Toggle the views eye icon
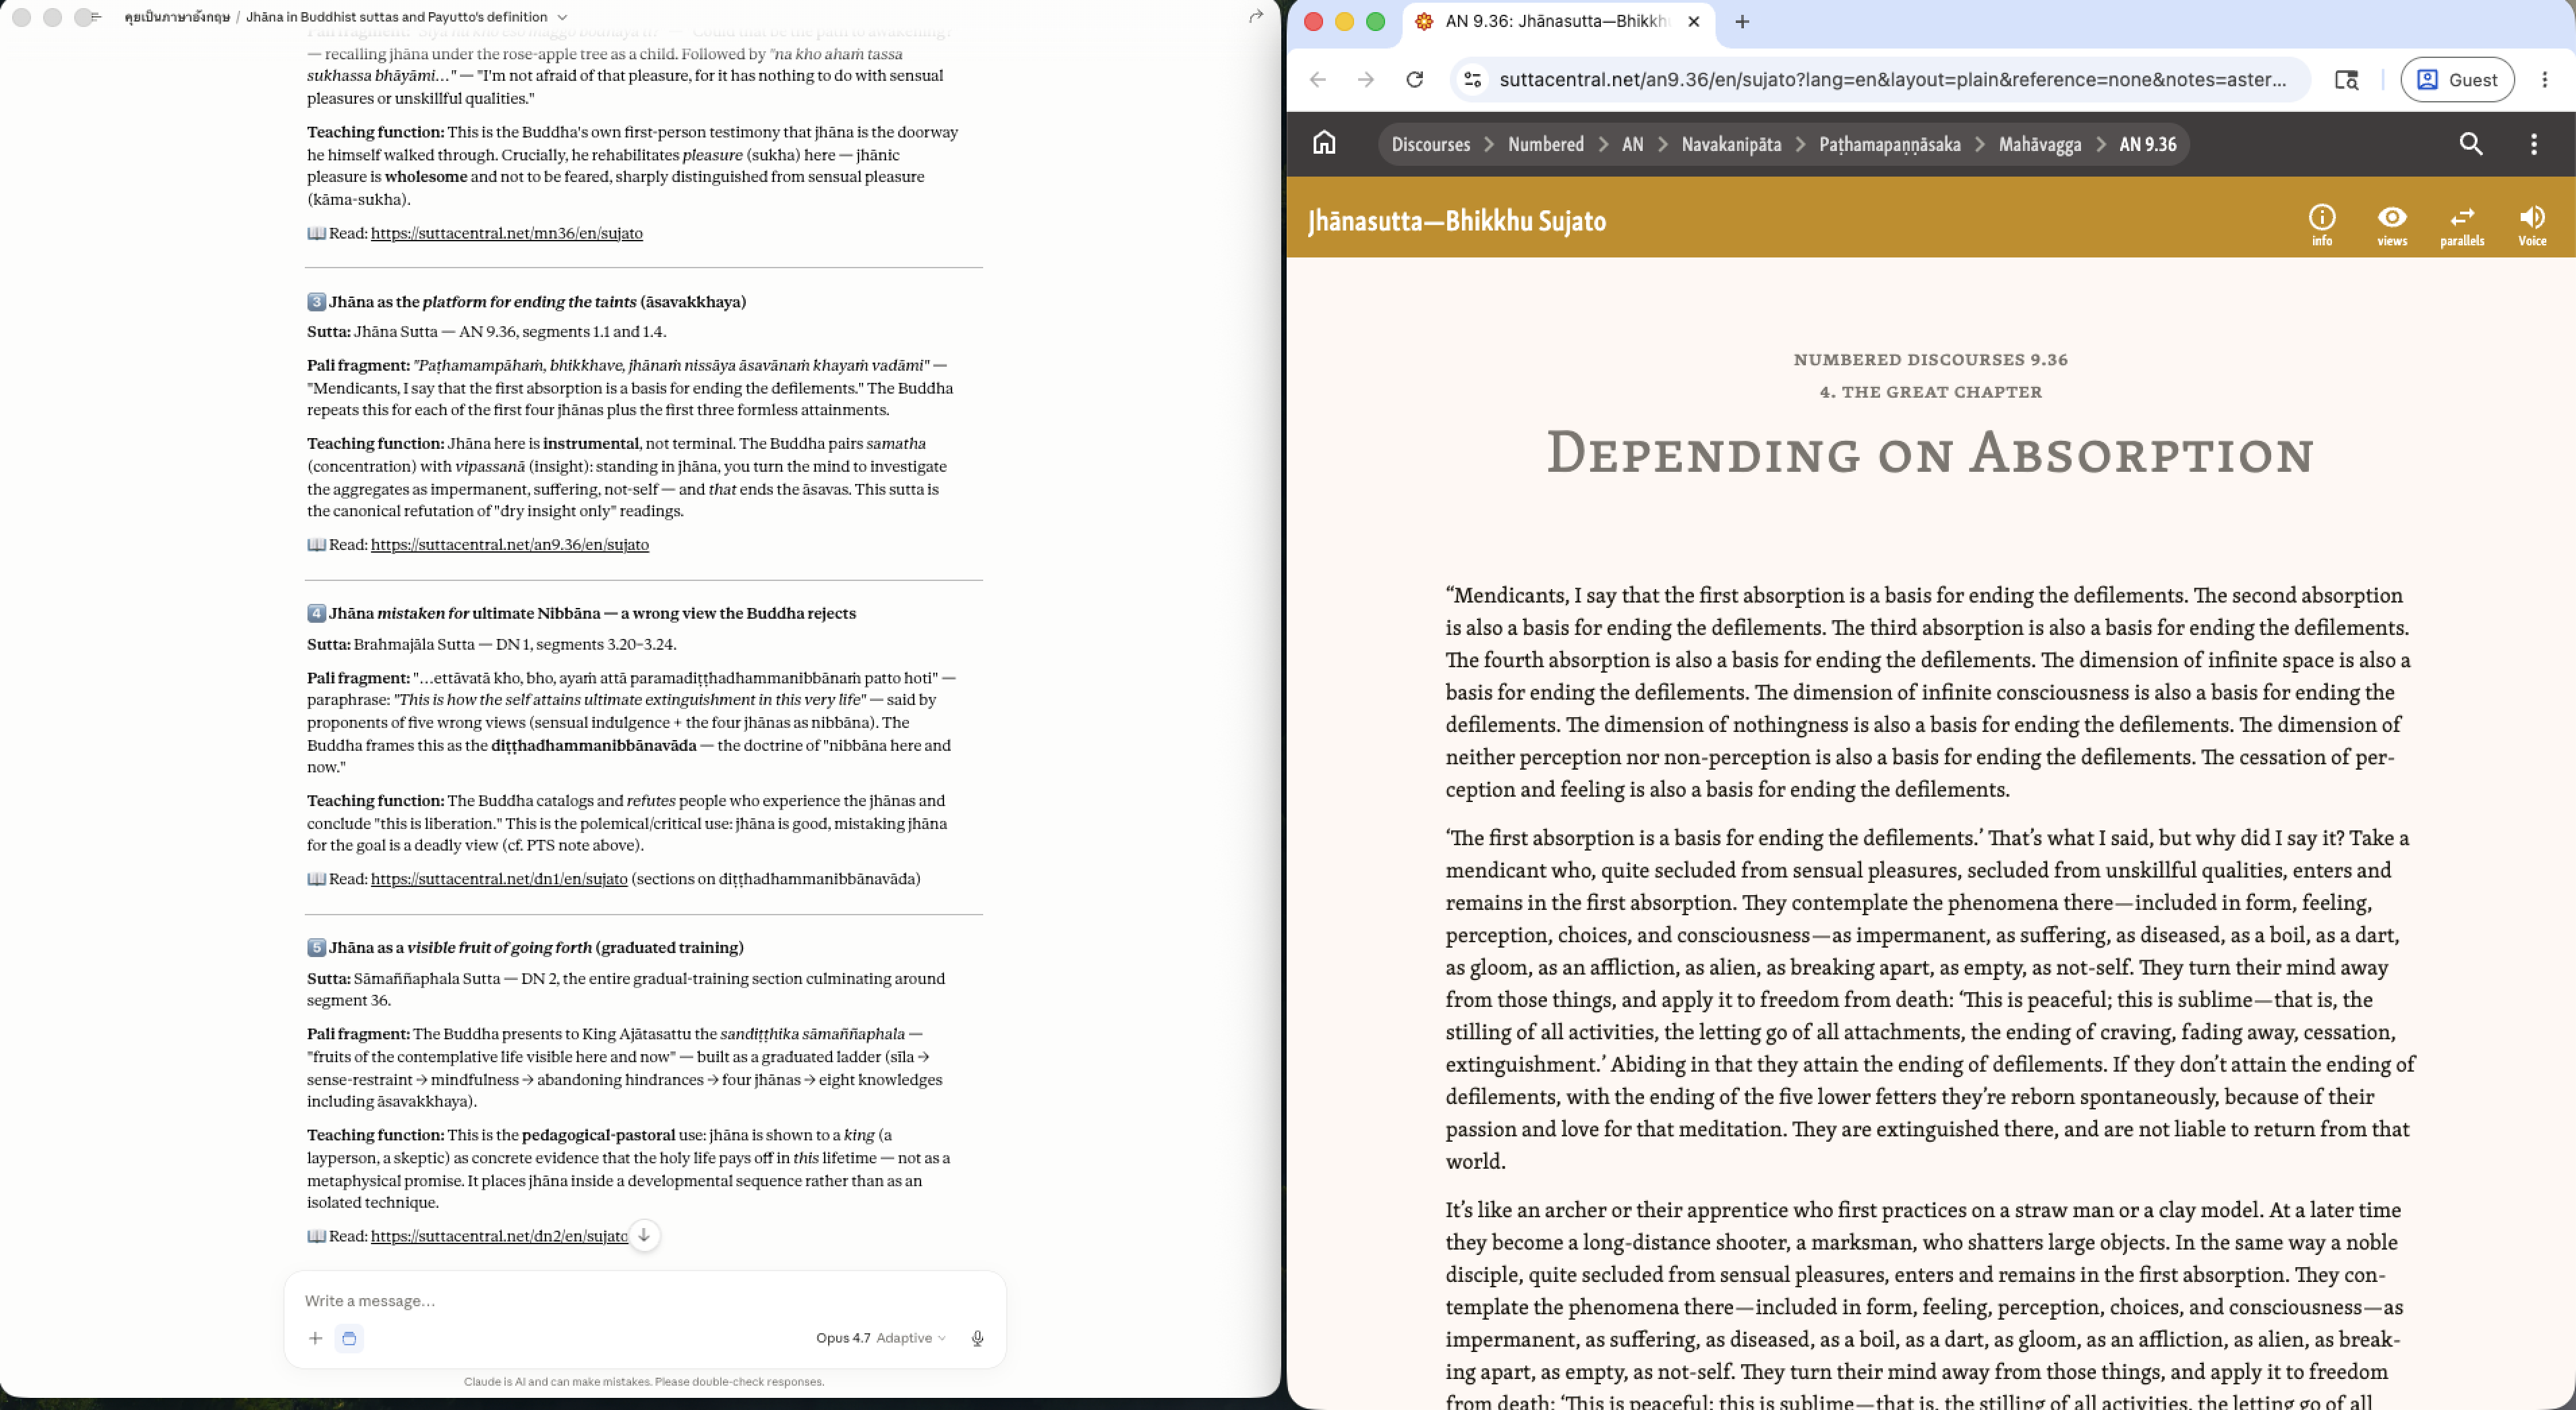 (2391, 225)
